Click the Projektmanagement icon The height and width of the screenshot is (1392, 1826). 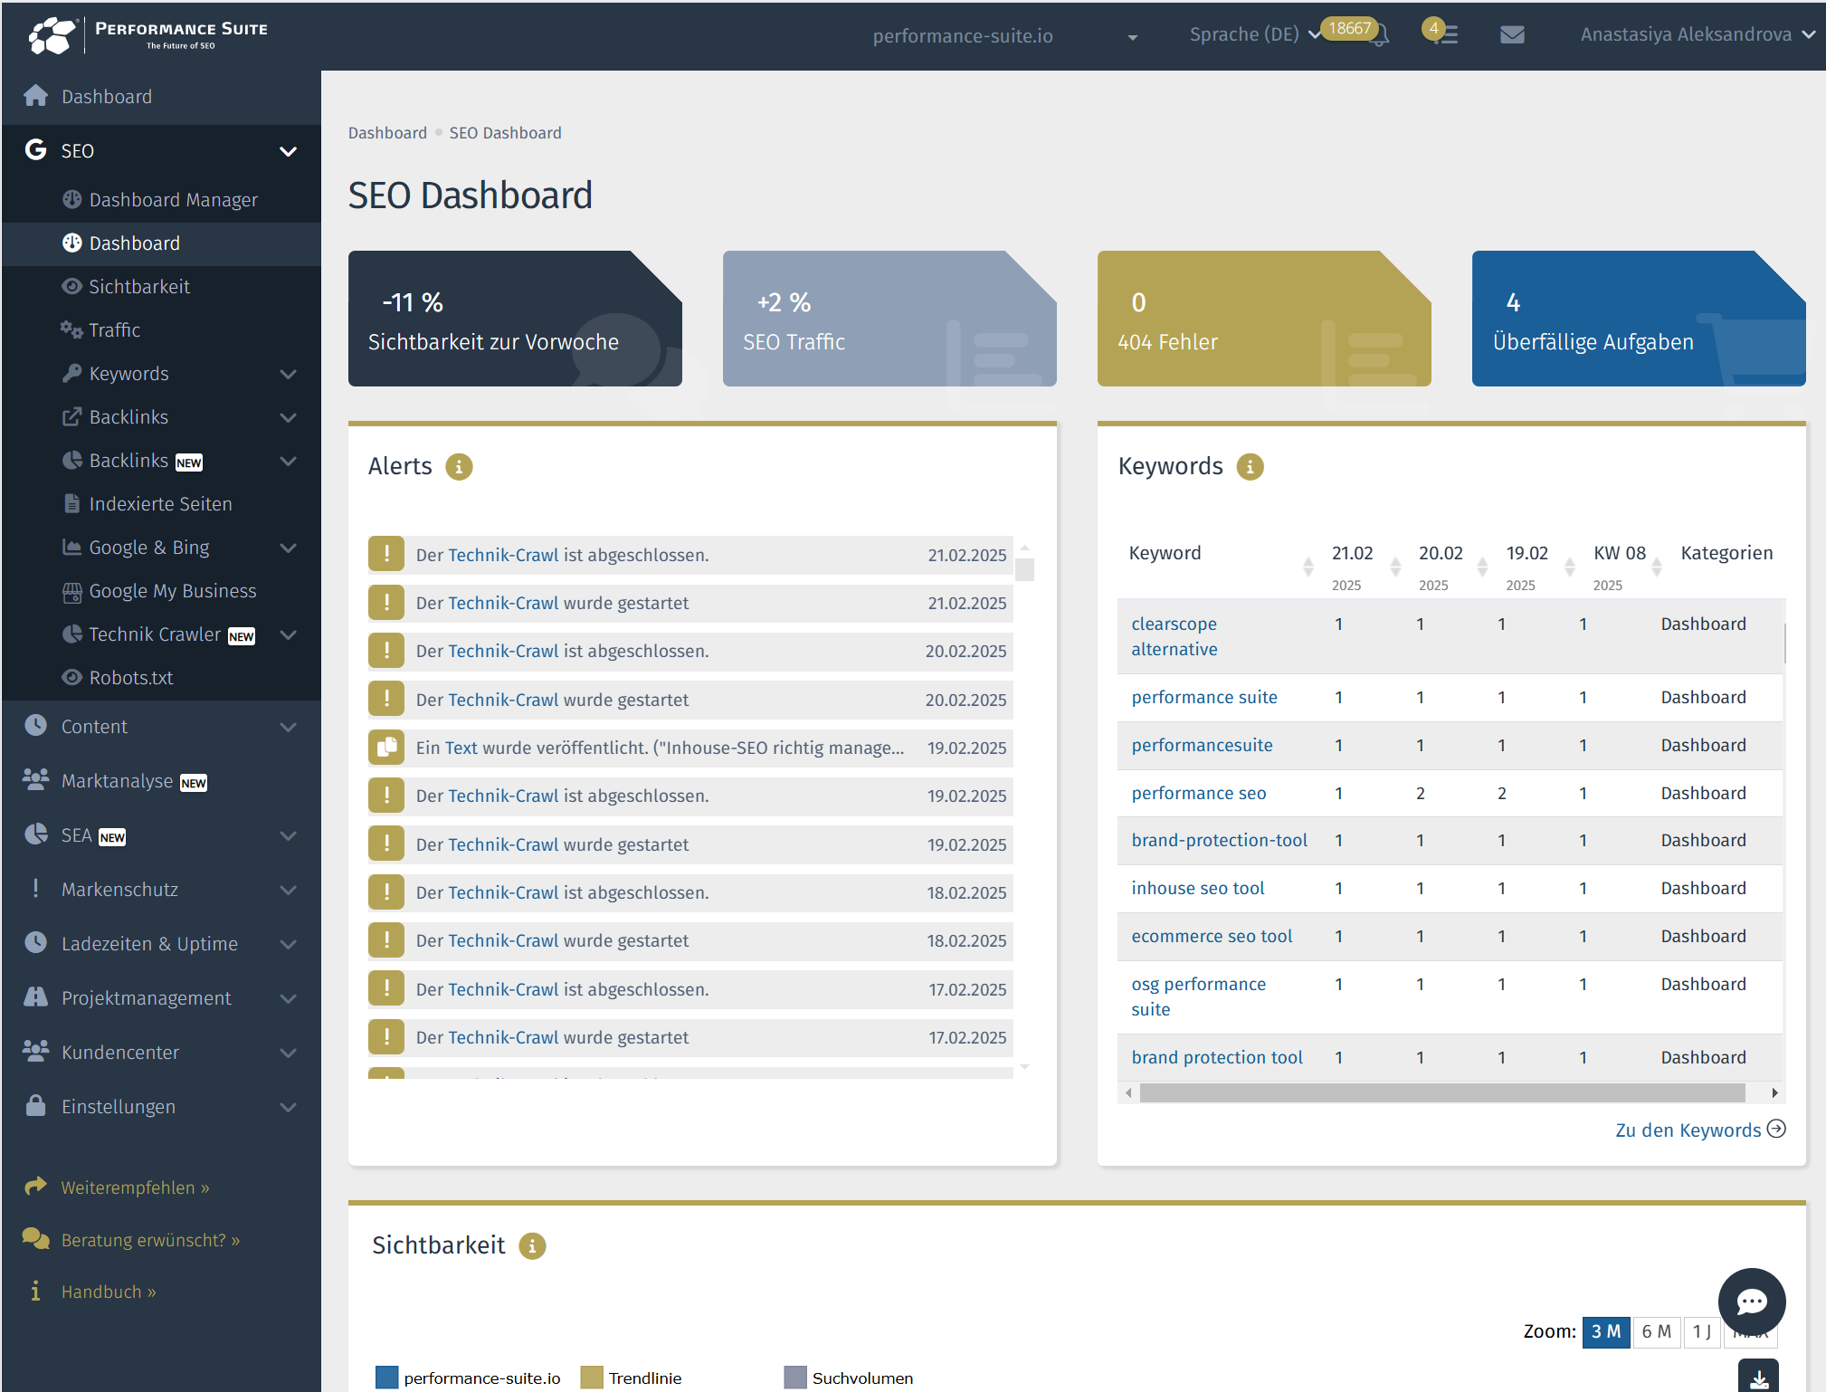[35, 996]
